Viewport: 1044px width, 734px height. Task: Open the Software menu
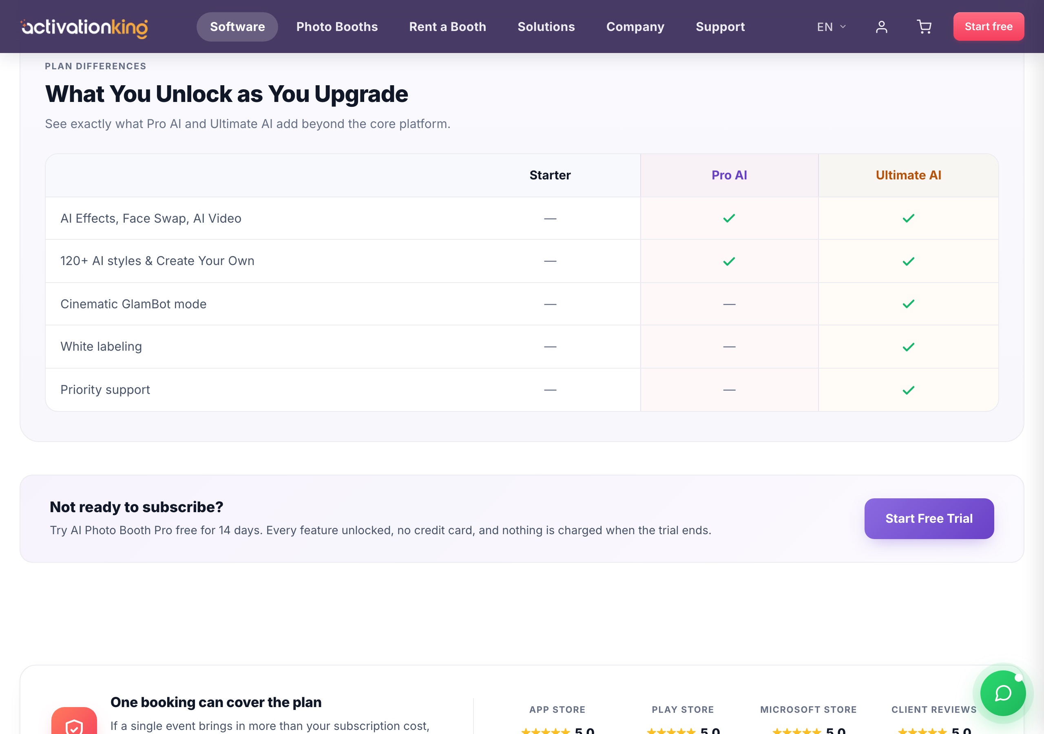click(x=237, y=27)
